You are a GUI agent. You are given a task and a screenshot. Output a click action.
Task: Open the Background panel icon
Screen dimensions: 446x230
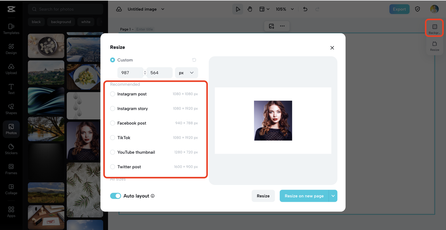[435, 28]
